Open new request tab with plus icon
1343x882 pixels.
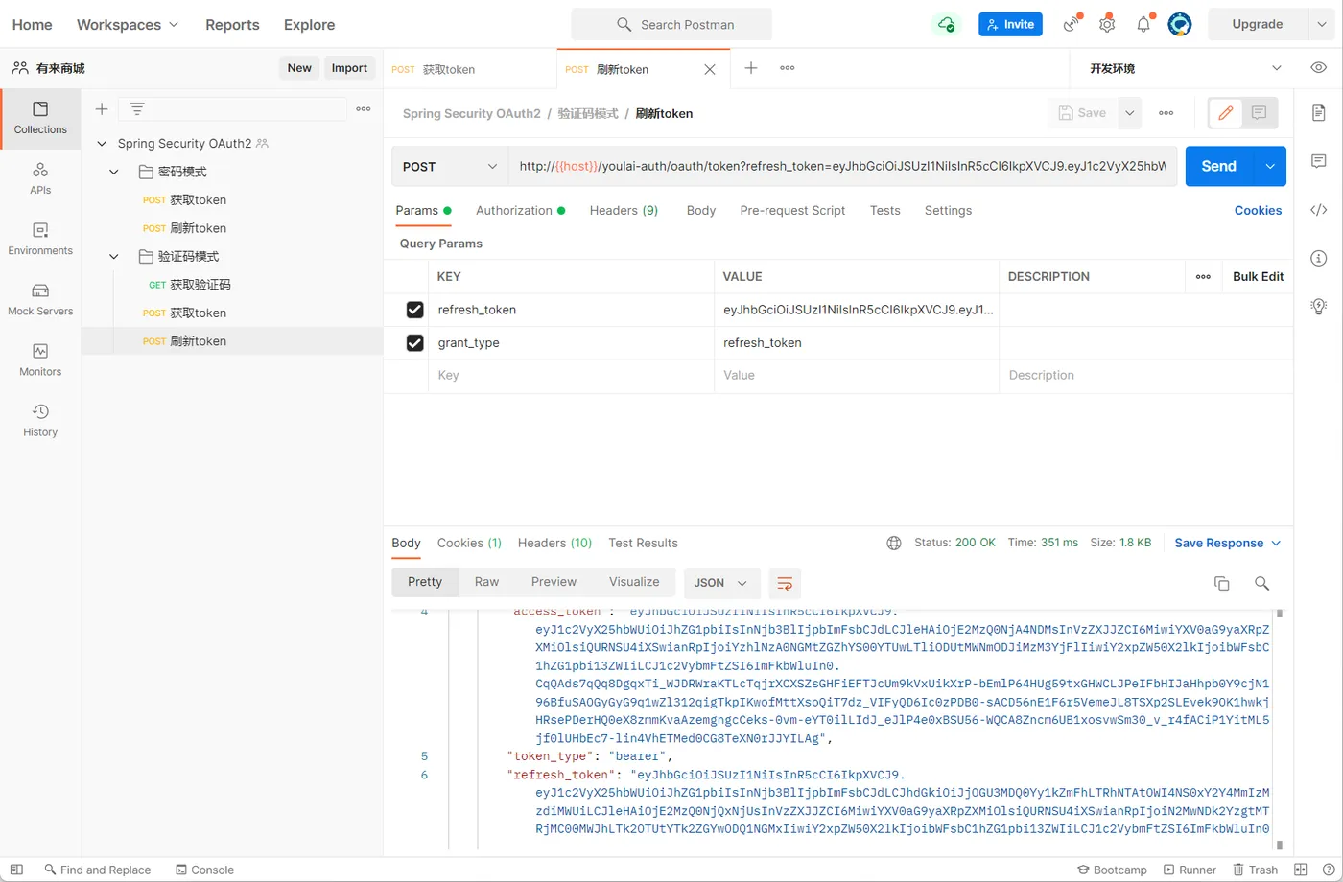(x=751, y=68)
